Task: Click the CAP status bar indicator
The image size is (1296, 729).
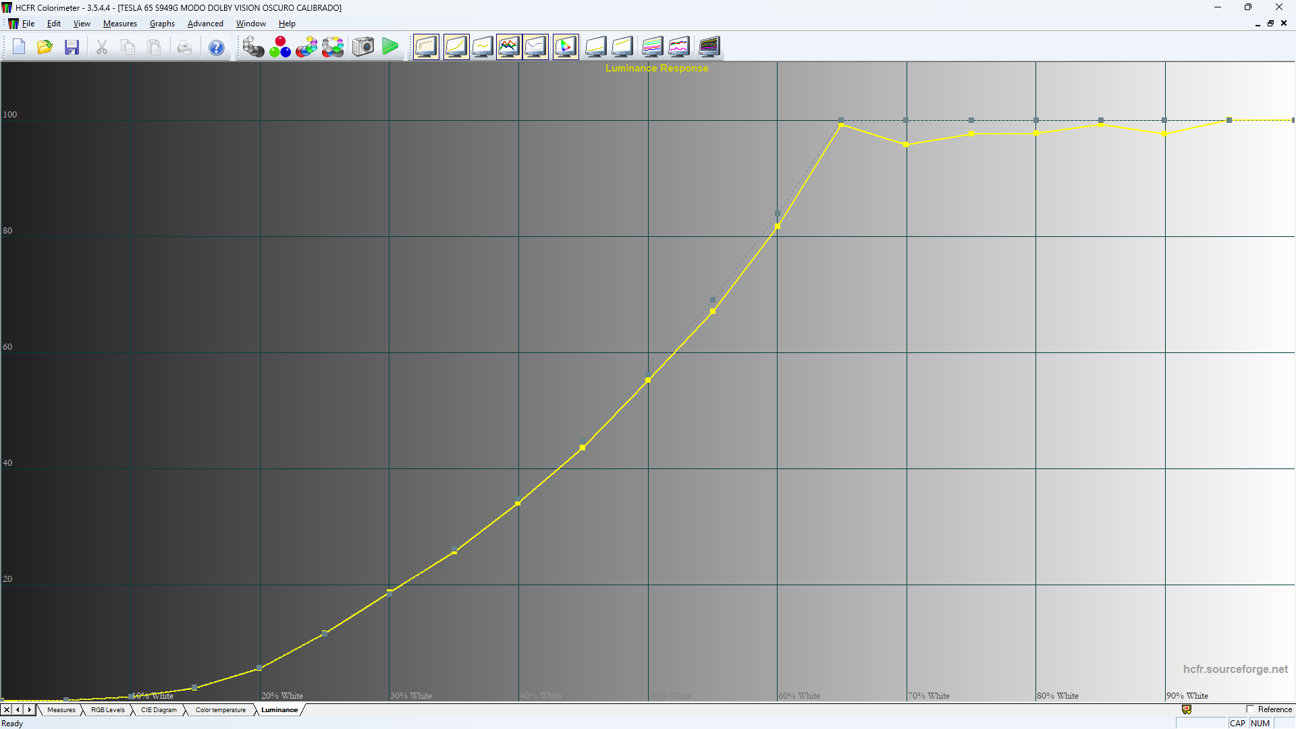Action: point(1237,724)
